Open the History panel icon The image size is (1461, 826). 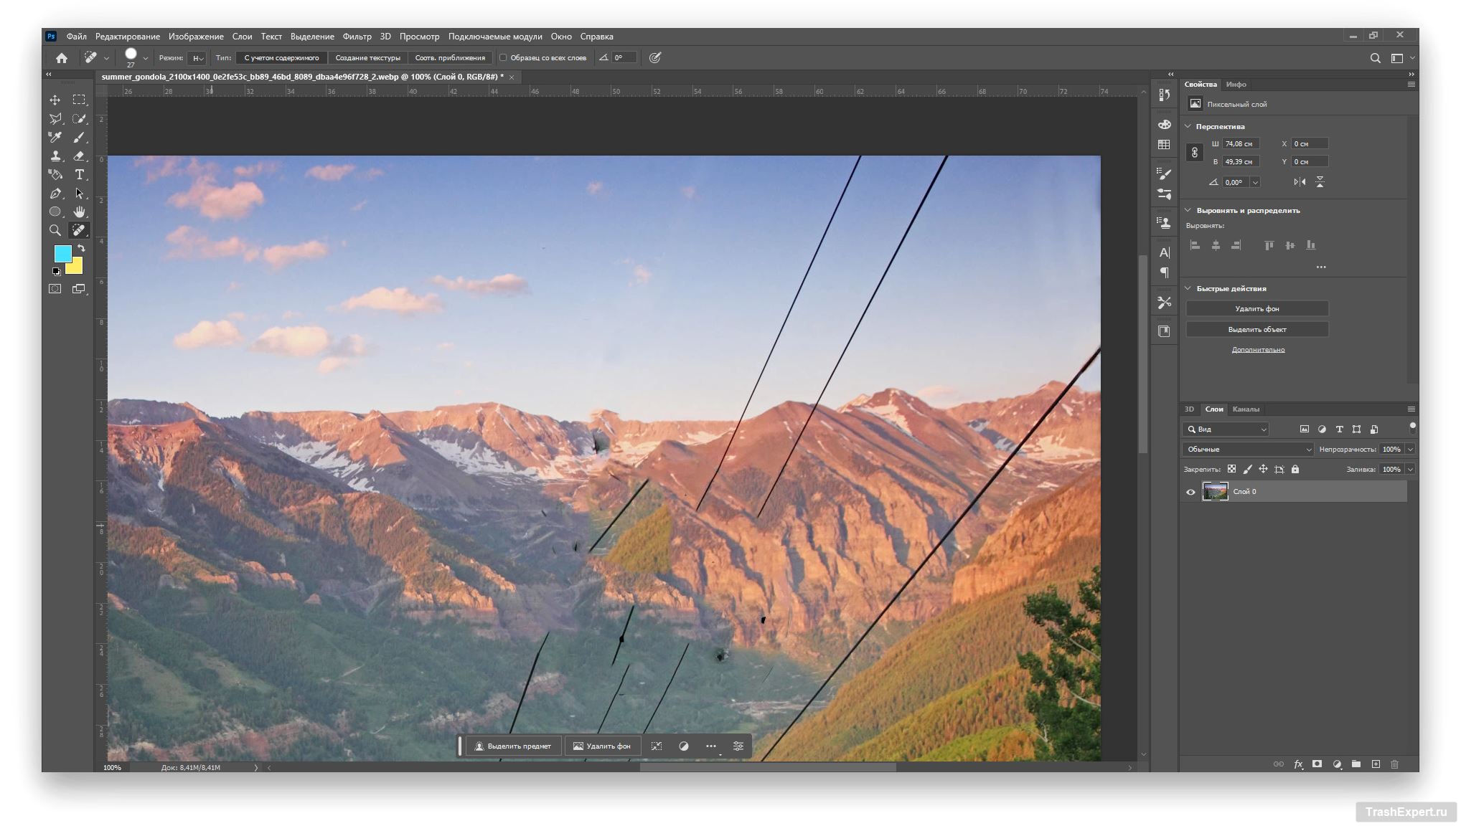coord(1164,95)
